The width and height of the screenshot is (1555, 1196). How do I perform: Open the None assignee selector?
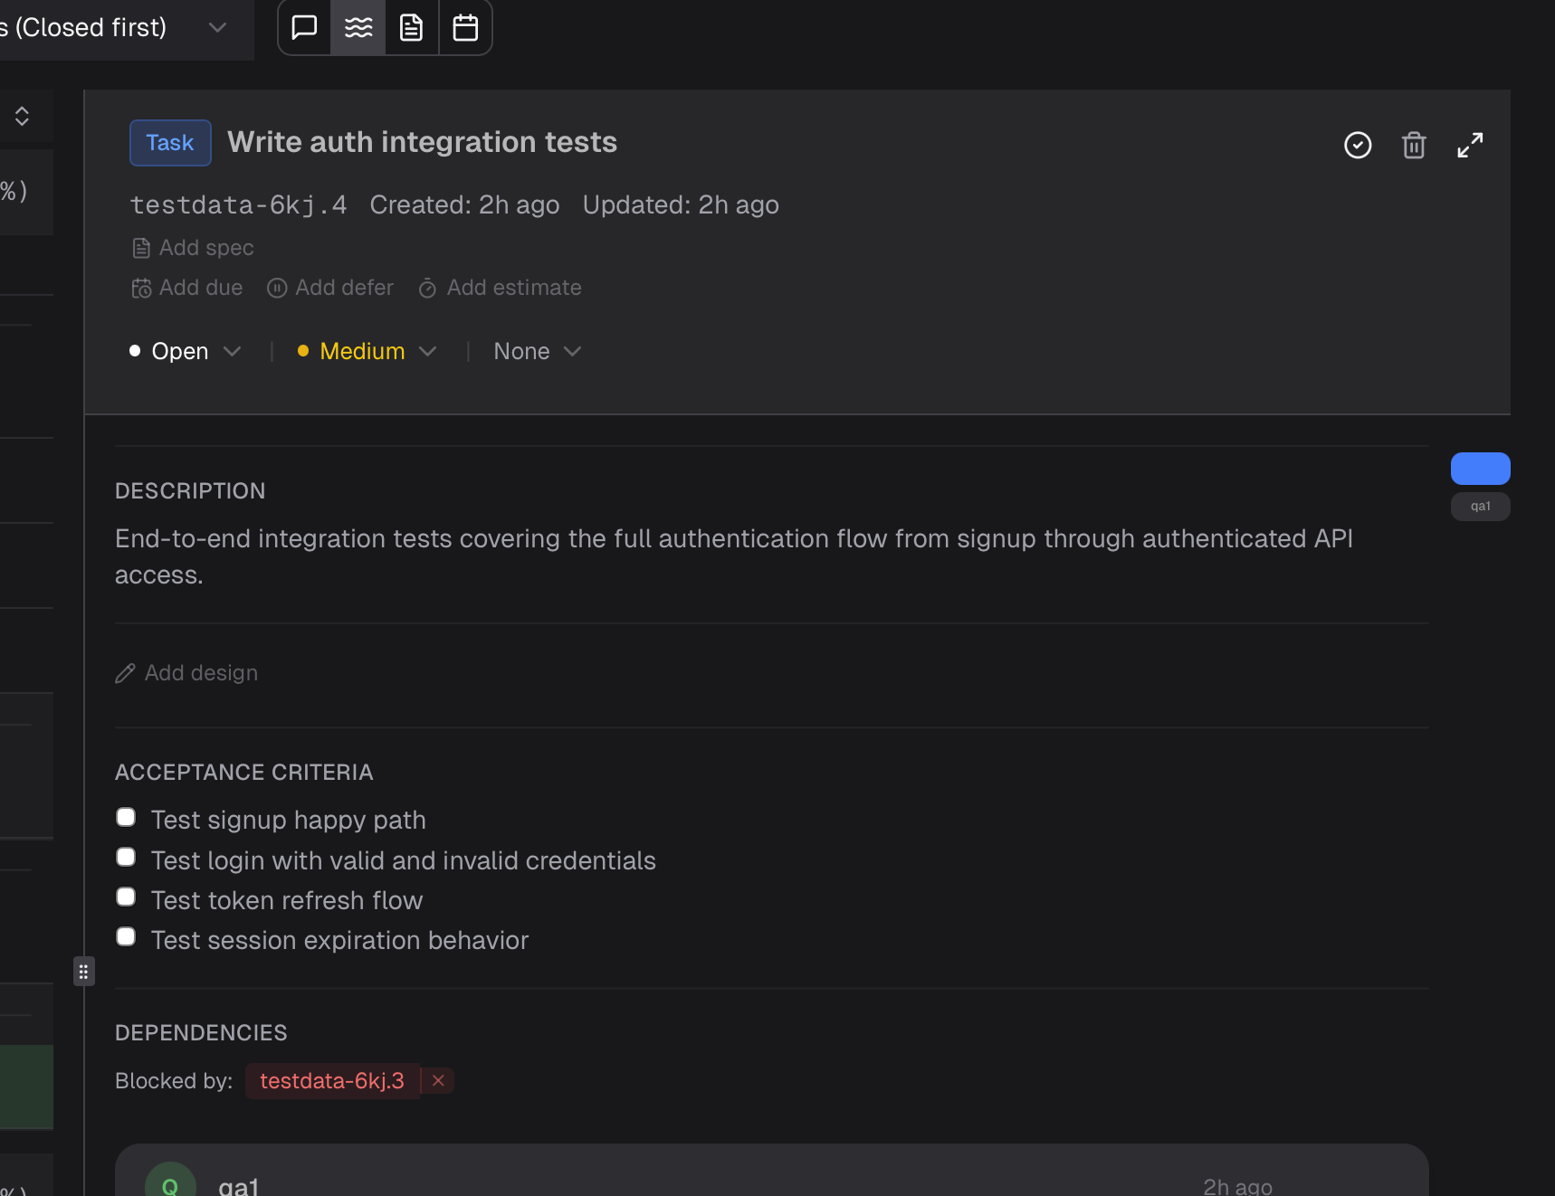pos(536,351)
